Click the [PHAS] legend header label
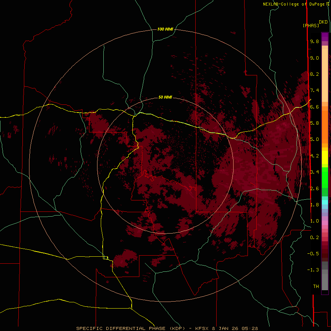The width and height of the screenshot is (331, 331). (311, 25)
